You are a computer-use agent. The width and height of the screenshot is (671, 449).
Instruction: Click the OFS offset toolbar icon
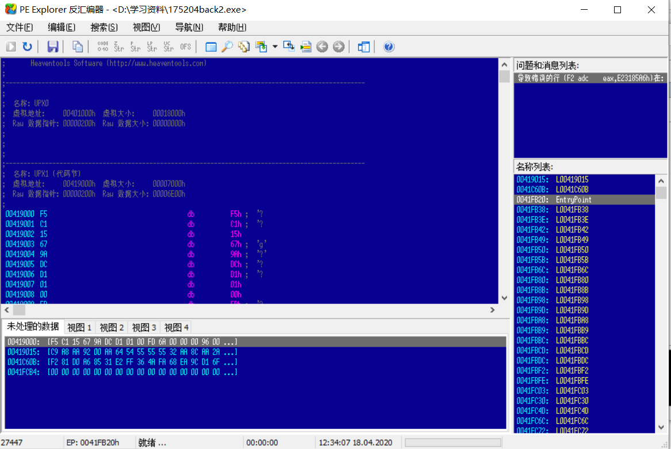tap(185, 47)
